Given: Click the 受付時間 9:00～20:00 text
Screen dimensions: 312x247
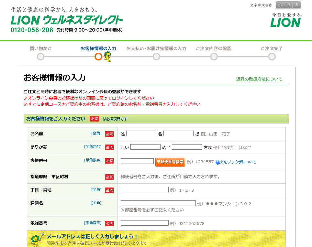Looking at the screenshot, I should (90, 30).
